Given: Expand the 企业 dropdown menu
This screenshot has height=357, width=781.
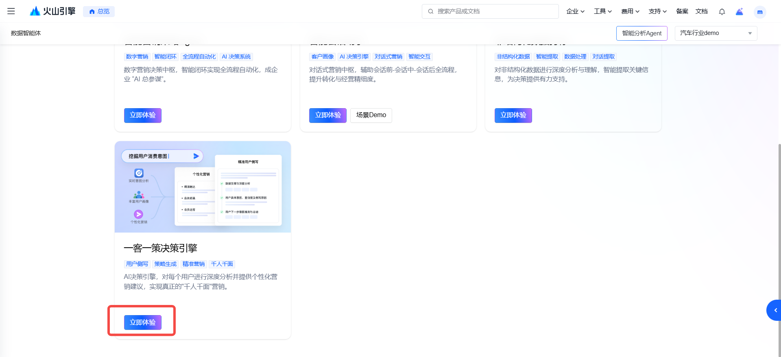Looking at the screenshot, I should [x=575, y=11].
